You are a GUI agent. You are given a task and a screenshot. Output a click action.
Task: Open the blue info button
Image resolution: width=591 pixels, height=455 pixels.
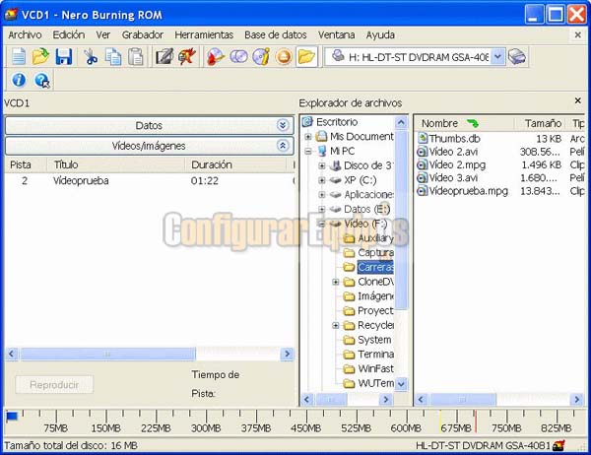click(x=19, y=80)
